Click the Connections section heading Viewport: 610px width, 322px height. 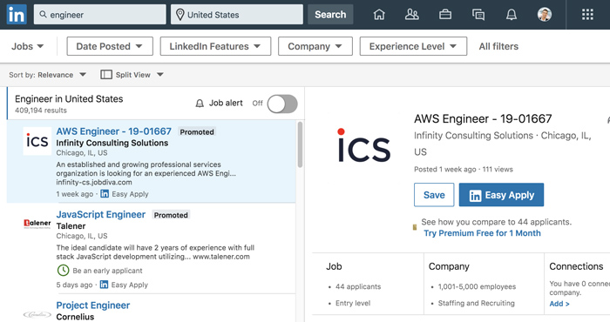(x=576, y=266)
